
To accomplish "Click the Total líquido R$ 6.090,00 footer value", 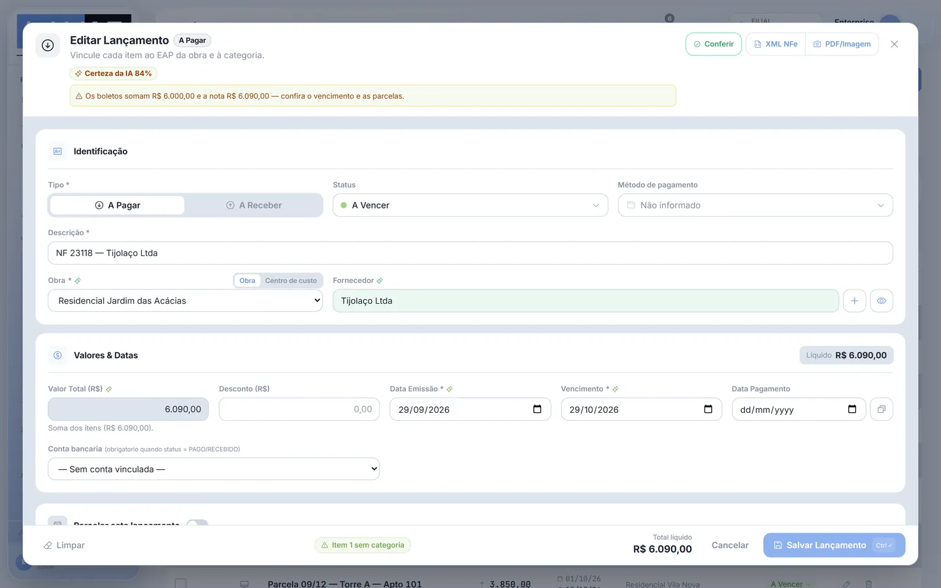I will 662,549.
